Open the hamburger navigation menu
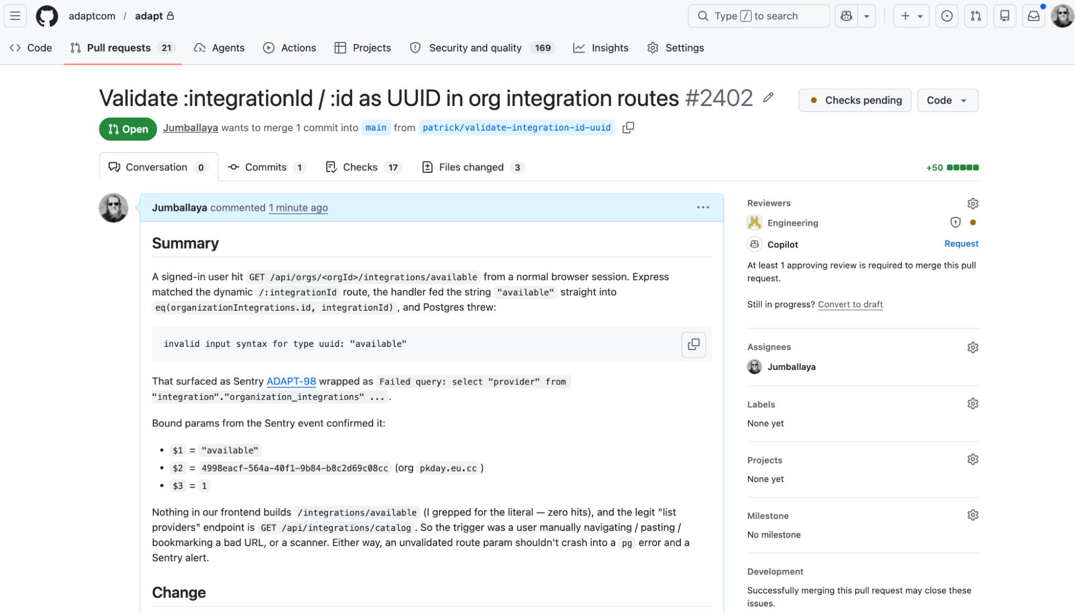1075x614 pixels. (x=15, y=16)
